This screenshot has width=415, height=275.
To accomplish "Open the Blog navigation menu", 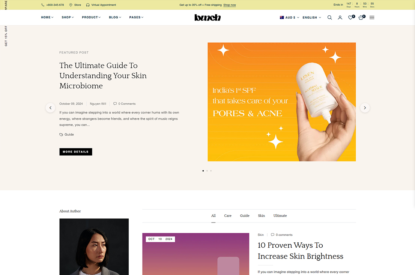I will point(115,18).
